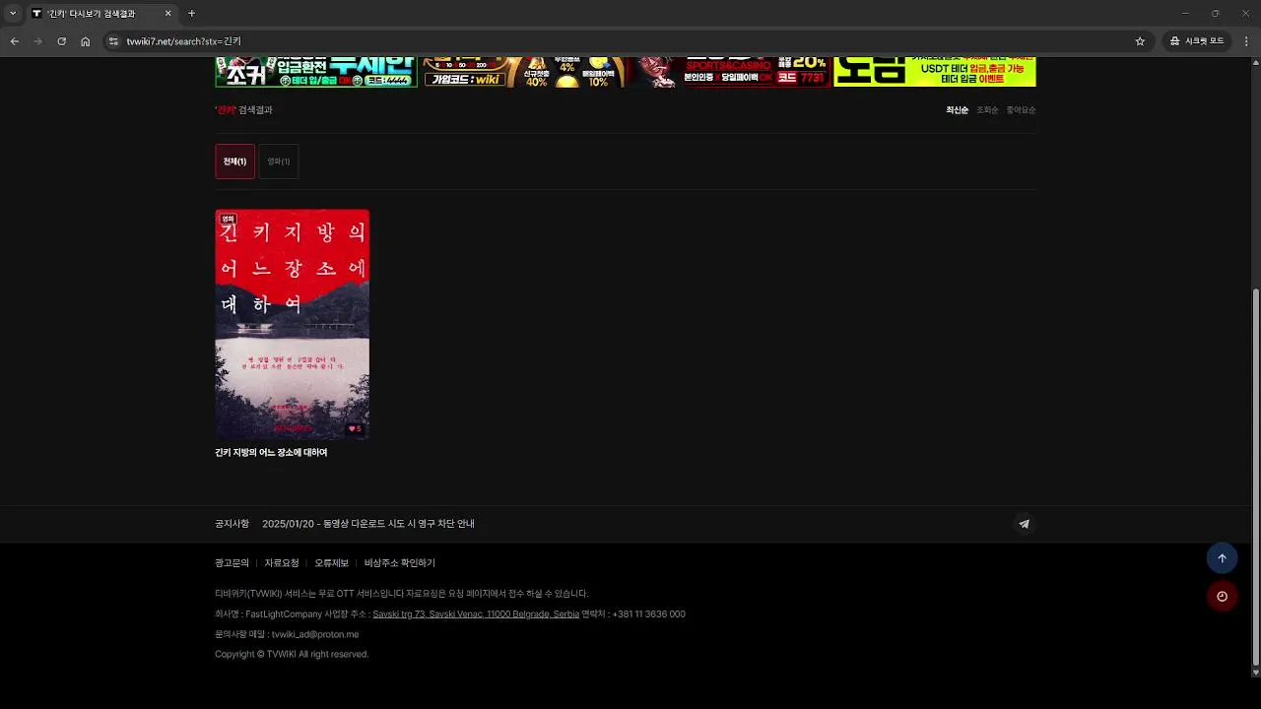Image resolution: width=1261 pixels, height=709 pixels.
Task: Open the 오류제보 footer link
Action: coord(332,563)
